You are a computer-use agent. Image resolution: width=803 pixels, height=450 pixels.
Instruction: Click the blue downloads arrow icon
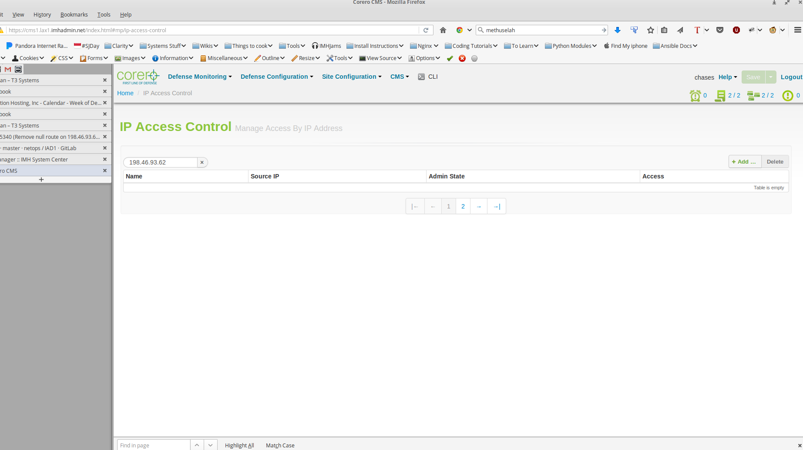coord(617,30)
